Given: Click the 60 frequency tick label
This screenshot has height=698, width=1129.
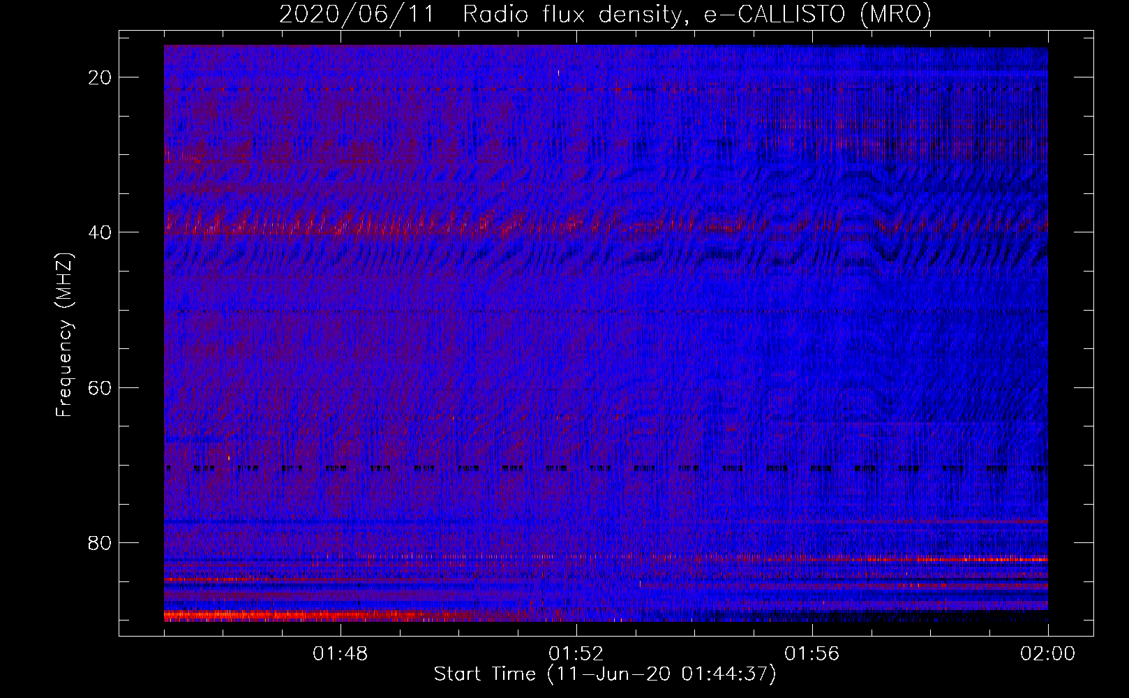Looking at the screenshot, I should point(100,387).
